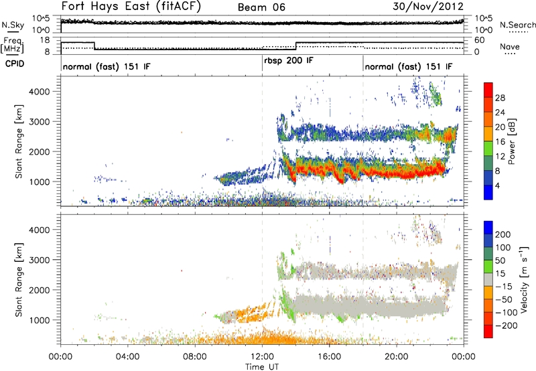This screenshot has width=536, height=371.
Task: Click the '12' power colorbar label
Action: point(500,157)
